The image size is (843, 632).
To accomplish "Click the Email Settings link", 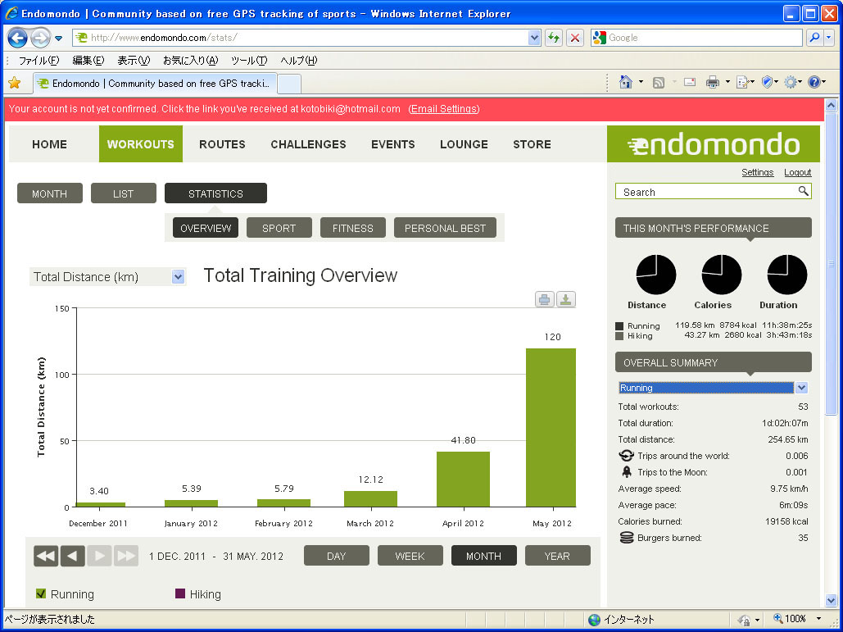I will 443,109.
